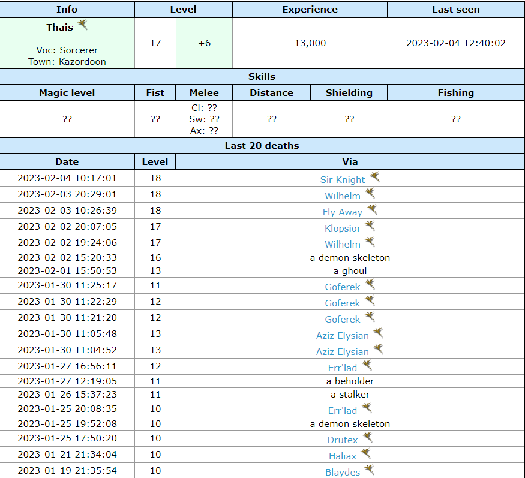Open Goferek link in the 11:25:17 row
Image resolution: width=525 pixels, height=478 pixels.
pos(343,287)
